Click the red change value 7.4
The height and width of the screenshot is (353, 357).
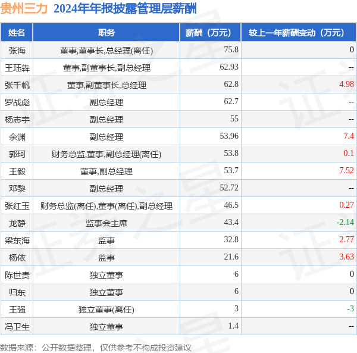pos(349,136)
